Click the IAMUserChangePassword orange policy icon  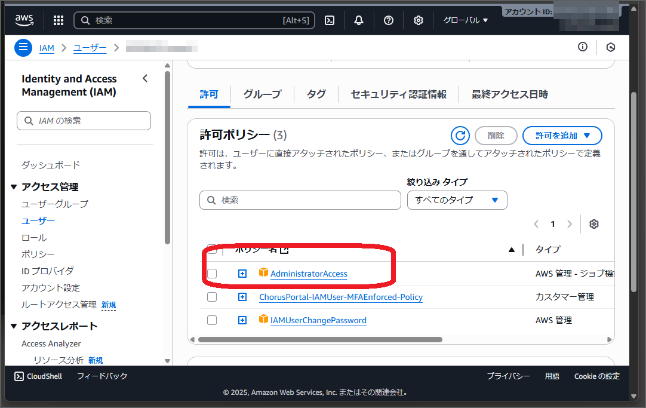click(263, 319)
